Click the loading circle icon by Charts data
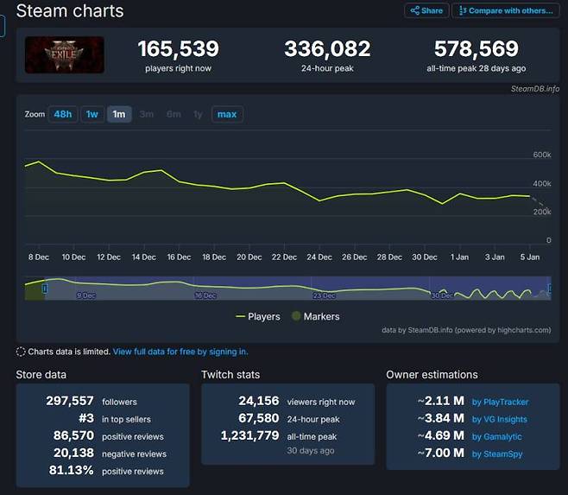Viewport: 568px width, 495px height. (x=21, y=352)
